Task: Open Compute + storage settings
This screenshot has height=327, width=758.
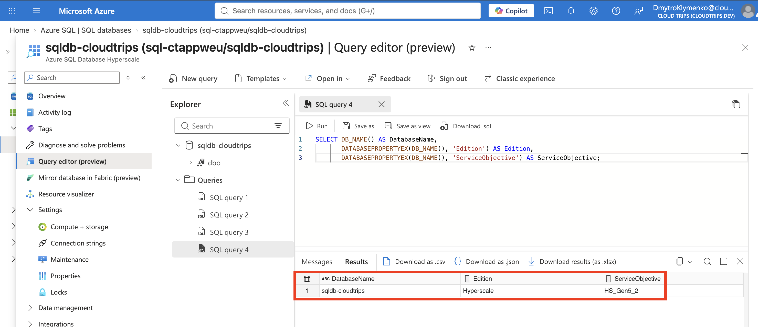Action: 79,227
